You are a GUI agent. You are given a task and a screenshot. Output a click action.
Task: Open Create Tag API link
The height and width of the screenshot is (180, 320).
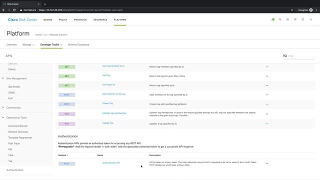pos(107,103)
